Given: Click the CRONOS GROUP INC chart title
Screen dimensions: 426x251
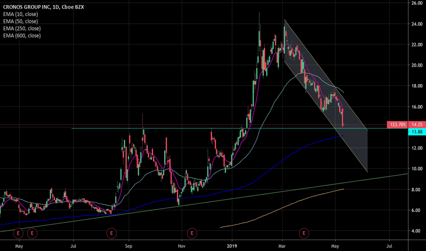Looking at the screenshot, I should point(43,7).
